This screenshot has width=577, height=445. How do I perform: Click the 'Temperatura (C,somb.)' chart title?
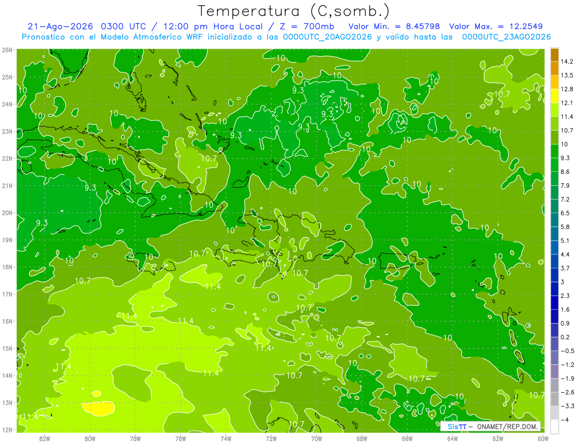(x=294, y=11)
